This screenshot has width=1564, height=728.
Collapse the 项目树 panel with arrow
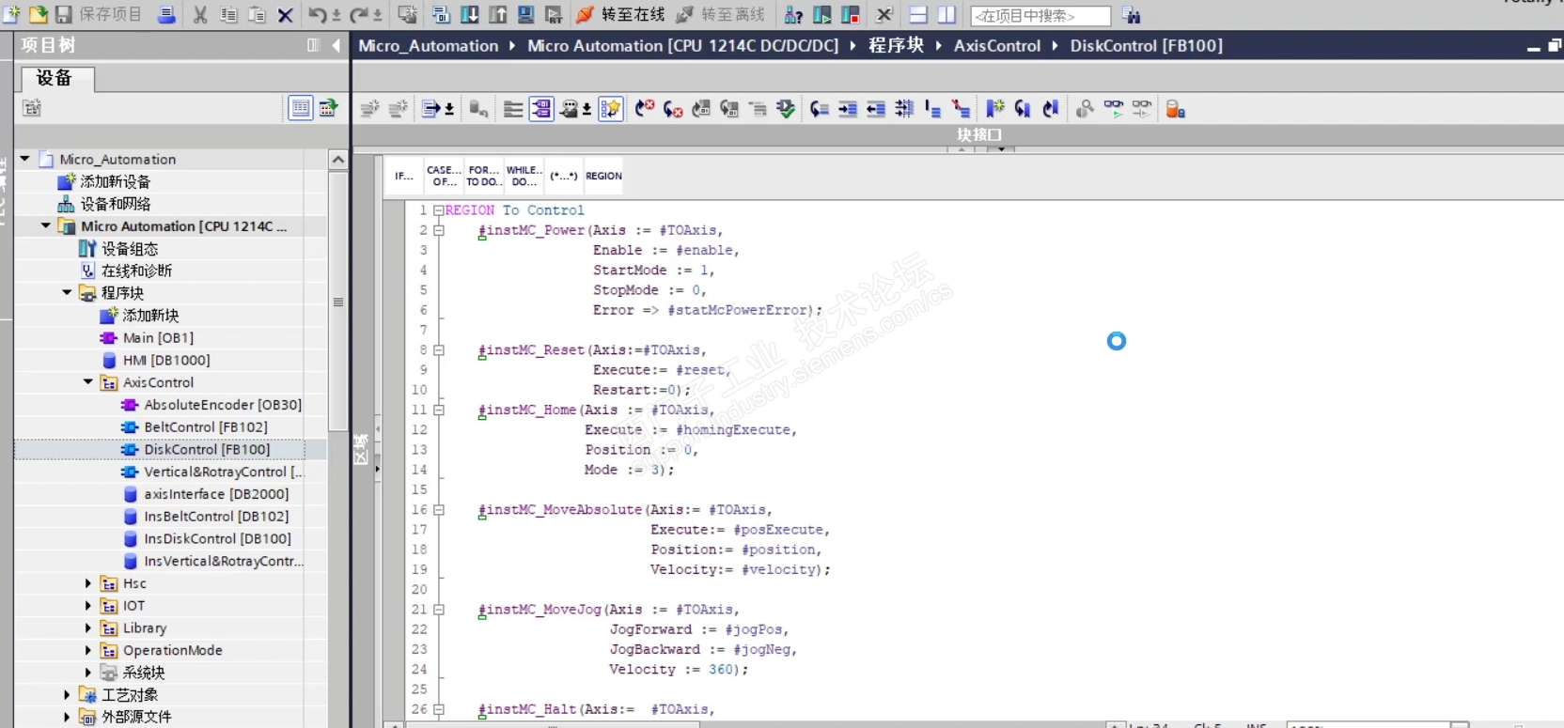point(336,45)
